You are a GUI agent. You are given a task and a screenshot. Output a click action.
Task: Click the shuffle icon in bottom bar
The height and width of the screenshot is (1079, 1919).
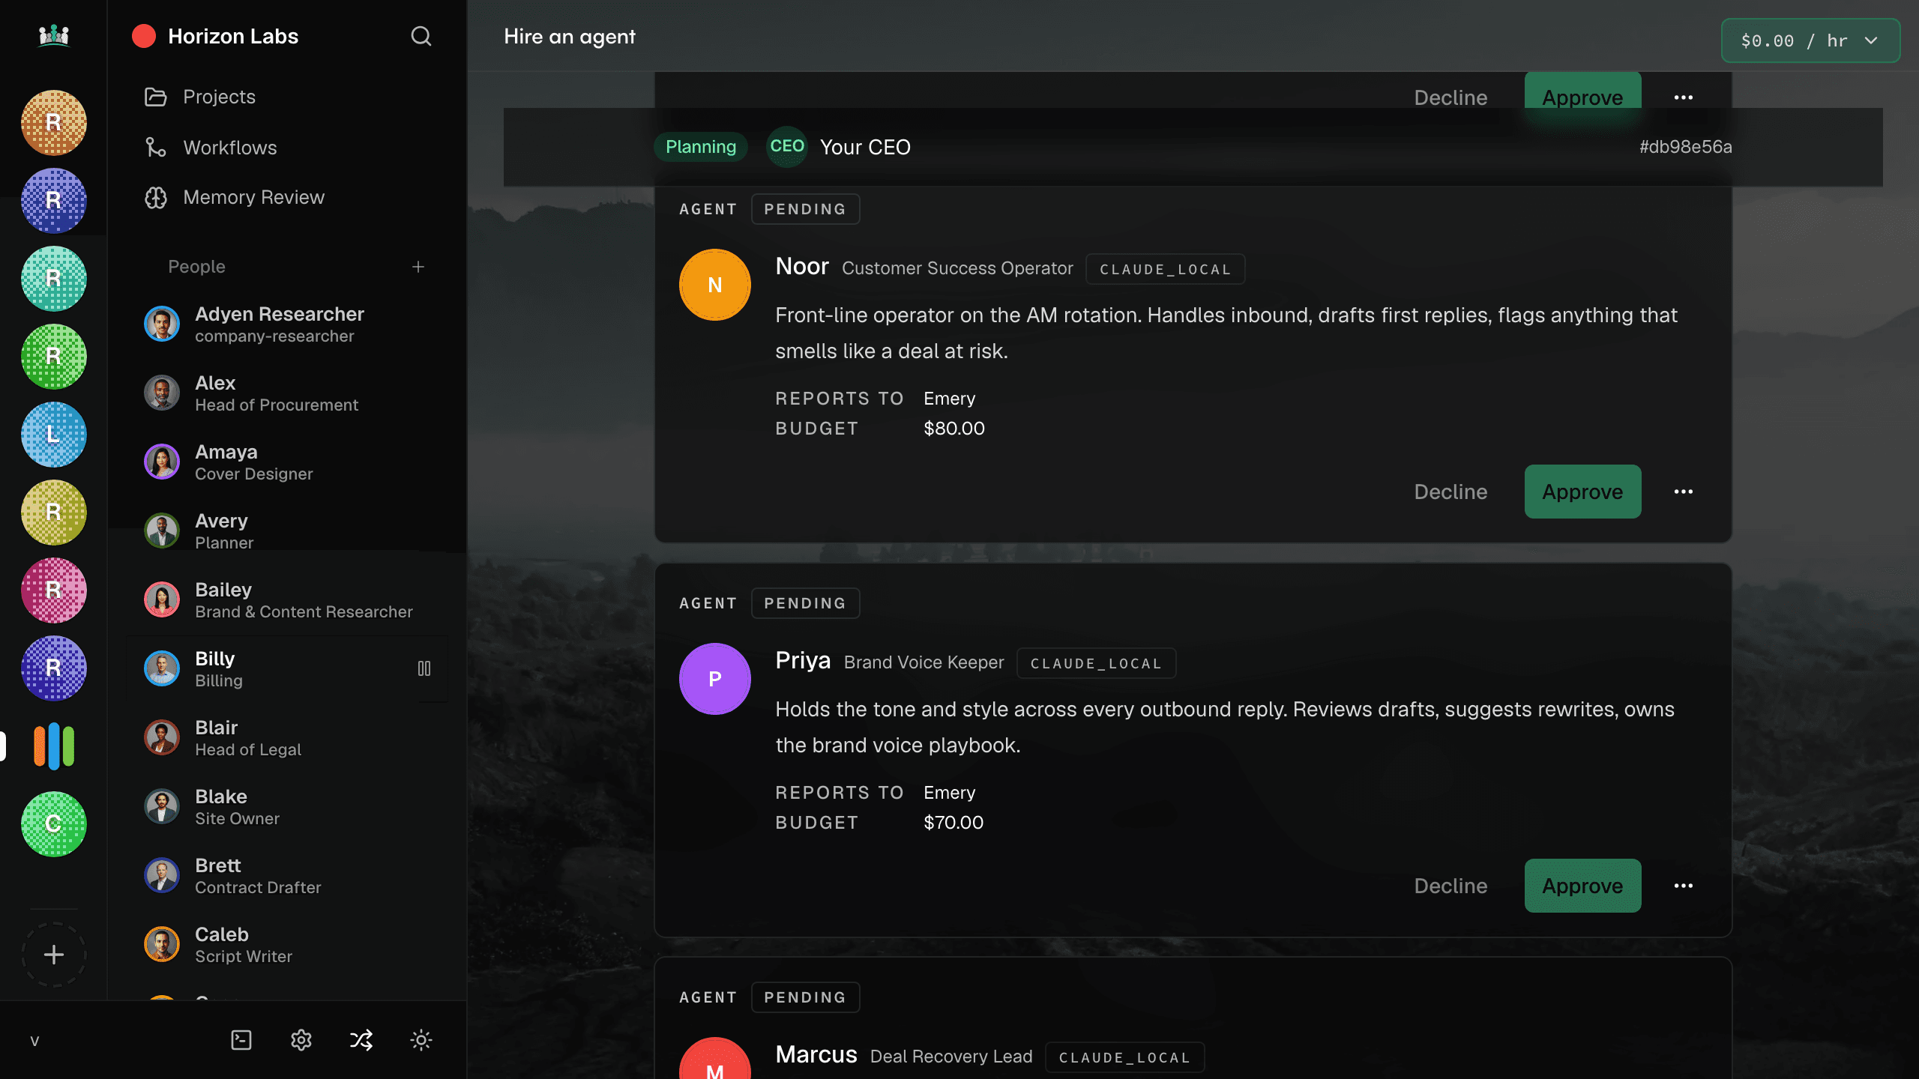tap(361, 1040)
